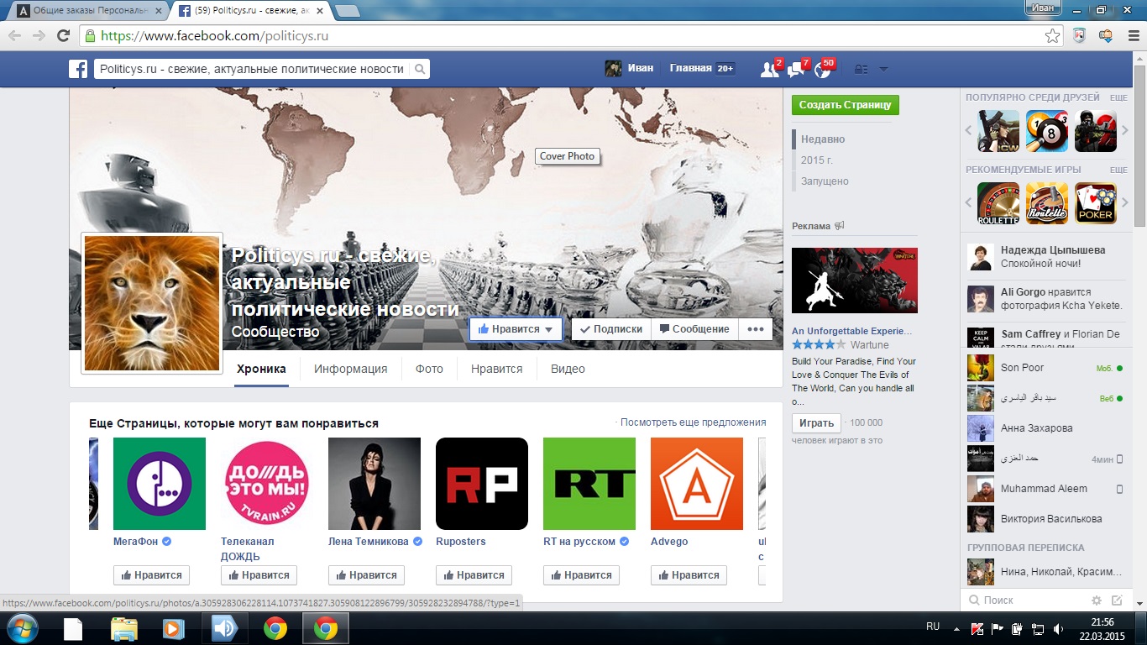Viewport: 1147px width, 645px height.
Task: Switch to the Видео tab
Action: click(568, 369)
